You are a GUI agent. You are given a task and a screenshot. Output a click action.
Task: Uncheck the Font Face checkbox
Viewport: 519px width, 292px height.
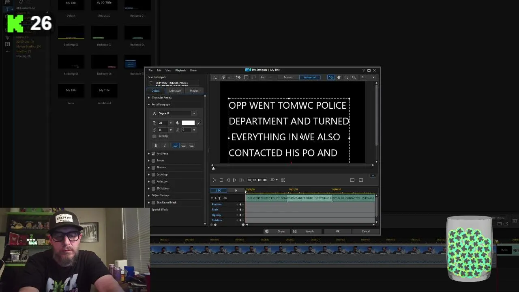click(153, 154)
